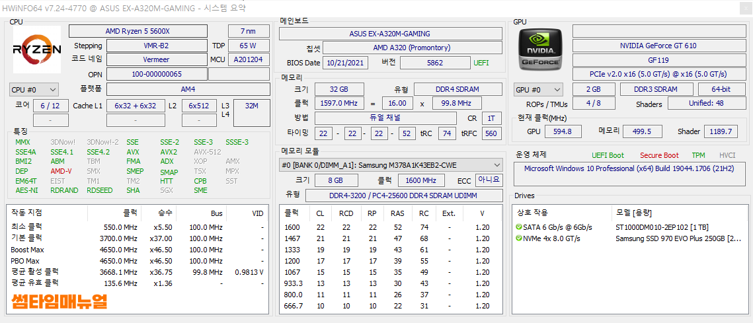This screenshot has width=753, height=323.
Task: Select the 666.7 MHz timing row
Action: 391,306
